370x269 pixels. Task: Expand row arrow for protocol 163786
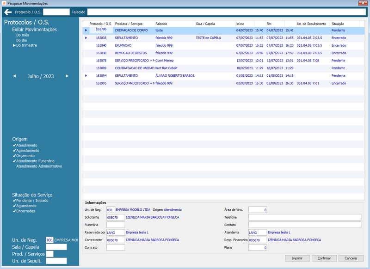86,30
